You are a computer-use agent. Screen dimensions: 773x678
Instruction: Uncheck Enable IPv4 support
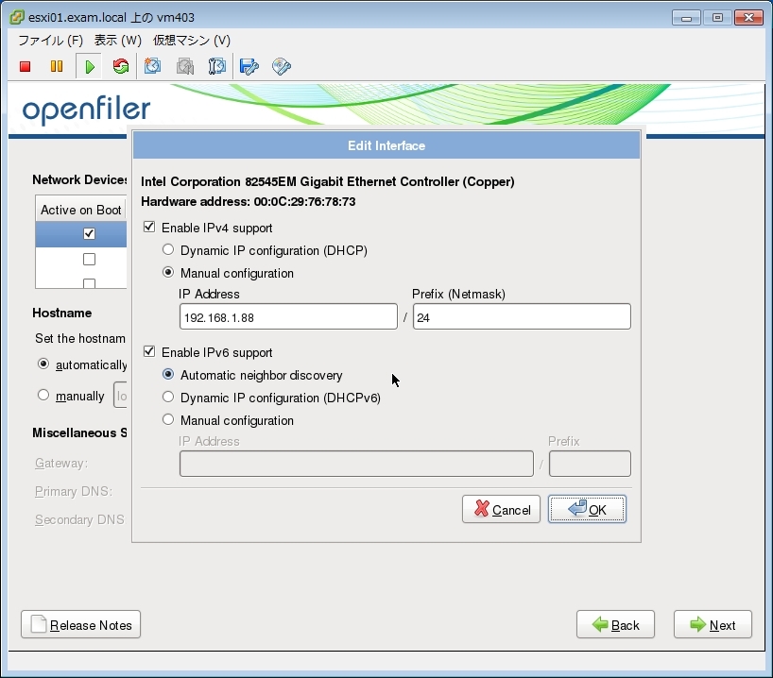149,228
